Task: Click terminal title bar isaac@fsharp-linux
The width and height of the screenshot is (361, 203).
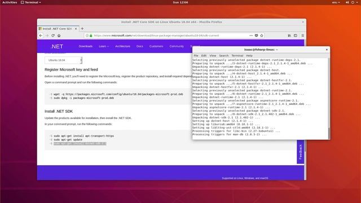Action: pyautogui.click(x=261, y=50)
